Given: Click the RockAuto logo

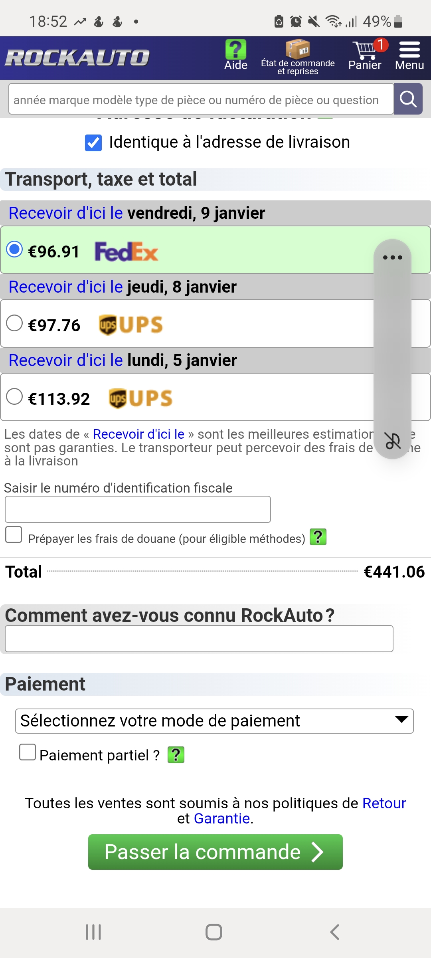Looking at the screenshot, I should tap(77, 57).
